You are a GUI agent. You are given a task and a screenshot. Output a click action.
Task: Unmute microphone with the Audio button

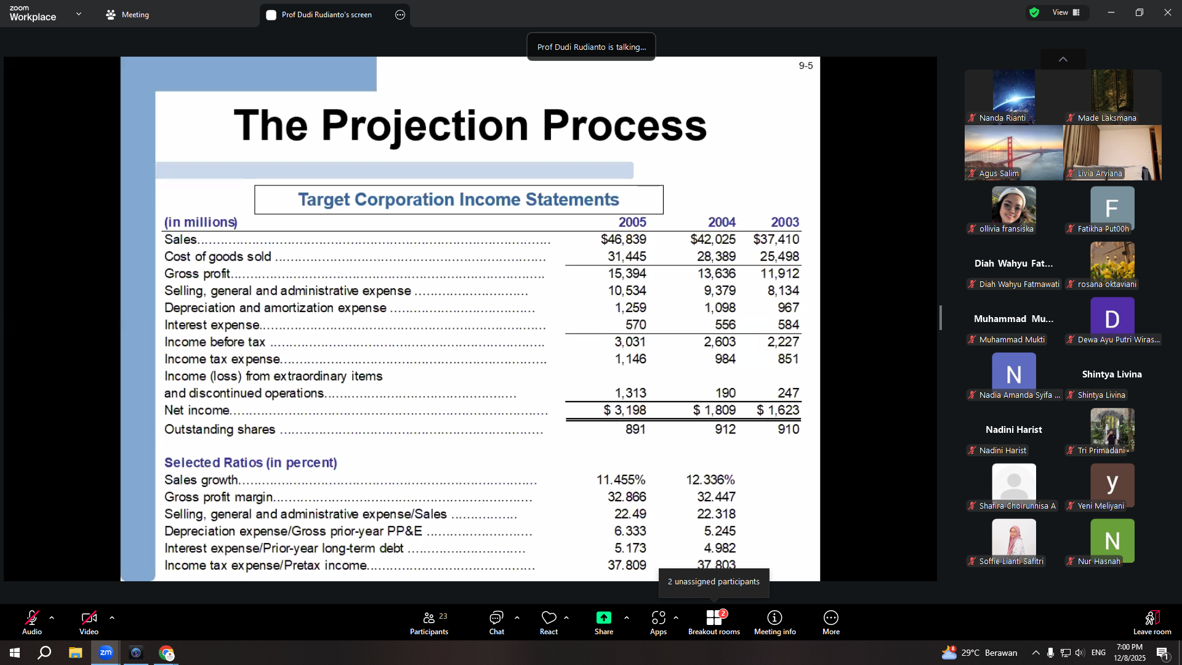pyautogui.click(x=32, y=622)
